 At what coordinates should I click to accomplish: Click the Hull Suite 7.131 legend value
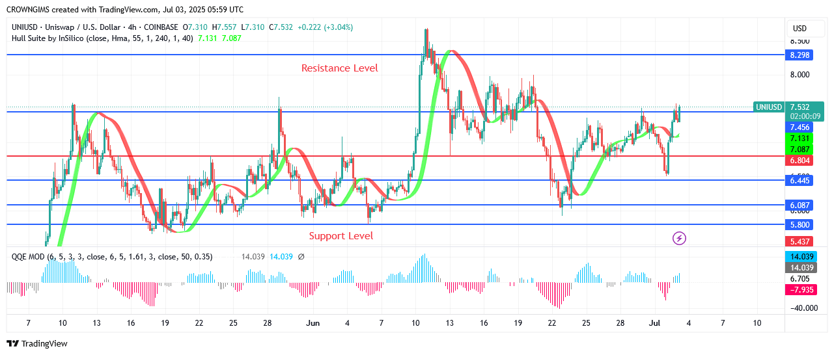208,38
